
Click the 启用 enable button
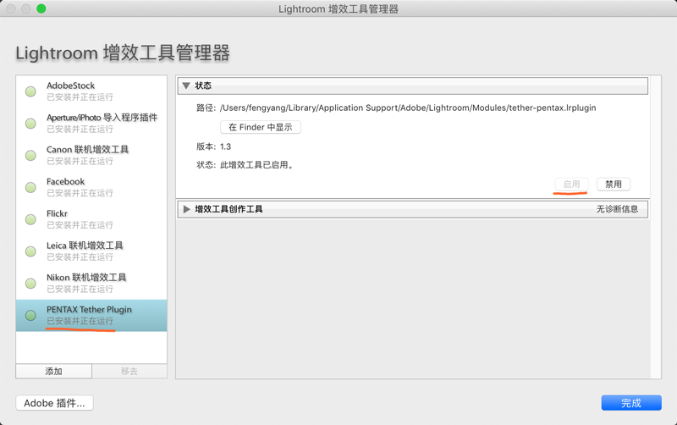tap(571, 184)
